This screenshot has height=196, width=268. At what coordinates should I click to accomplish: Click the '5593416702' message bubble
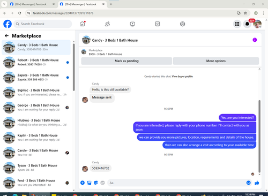pos(100,168)
